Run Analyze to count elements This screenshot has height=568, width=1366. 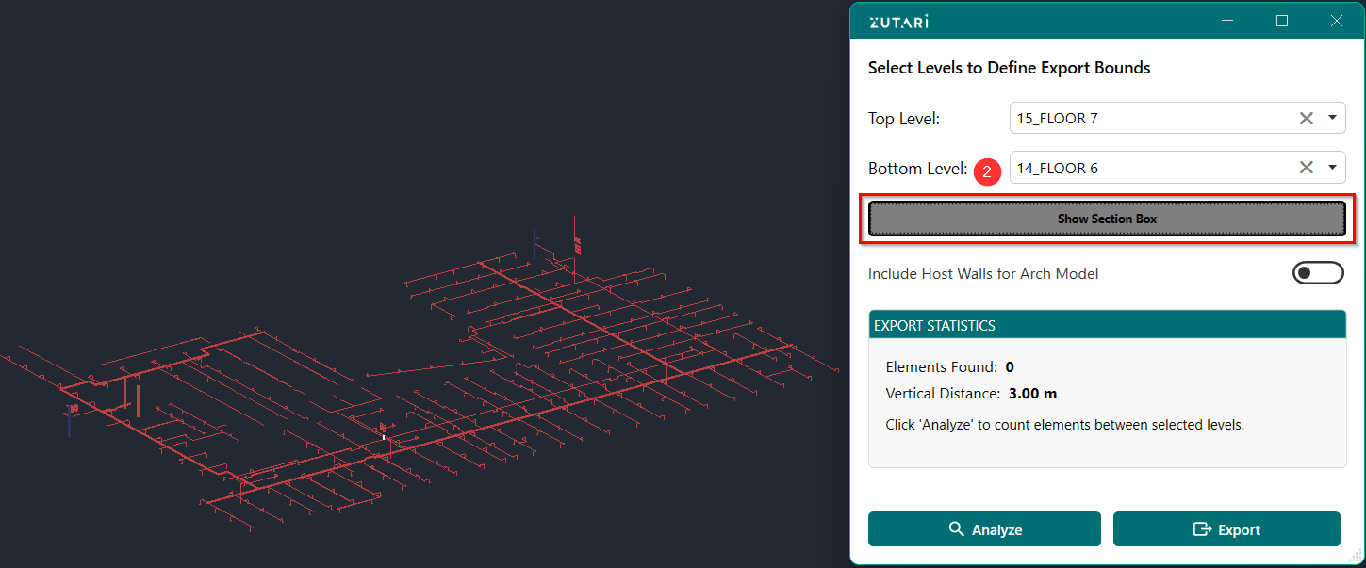click(x=984, y=529)
